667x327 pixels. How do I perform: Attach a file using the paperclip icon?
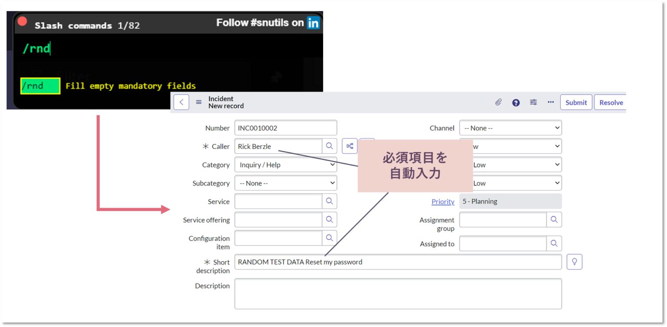498,102
